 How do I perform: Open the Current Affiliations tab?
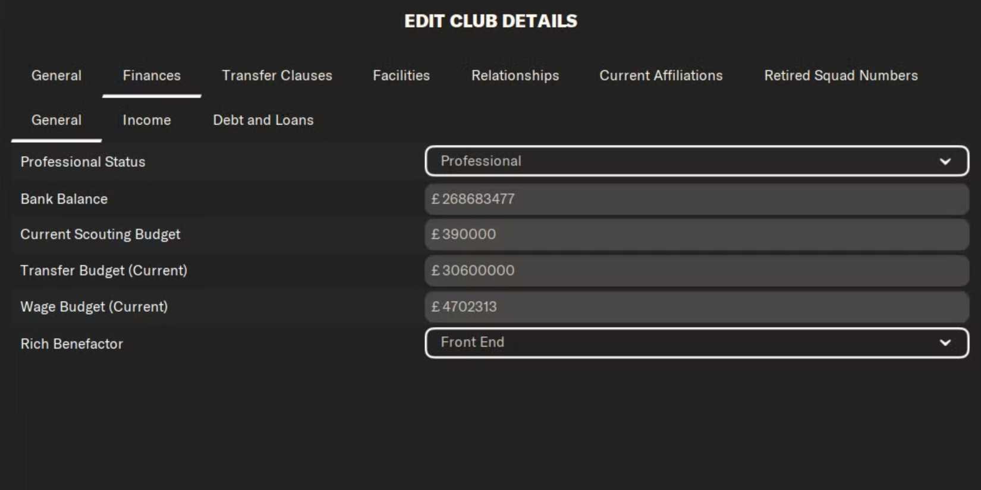coord(661,75)
